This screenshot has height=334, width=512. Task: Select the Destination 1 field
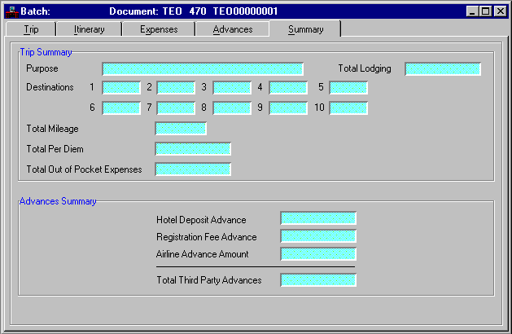(121, 88)
